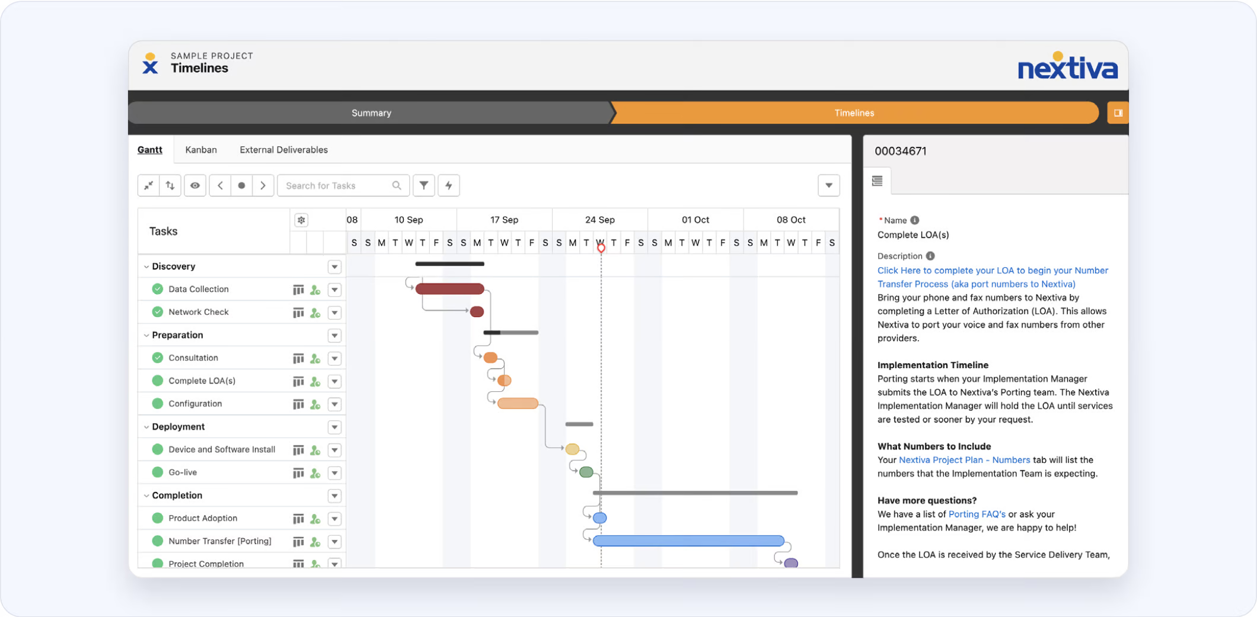Viewport: 1257px width, 617px height.
Task: Switch to the Kanban tab
Action: click(201, 150)
